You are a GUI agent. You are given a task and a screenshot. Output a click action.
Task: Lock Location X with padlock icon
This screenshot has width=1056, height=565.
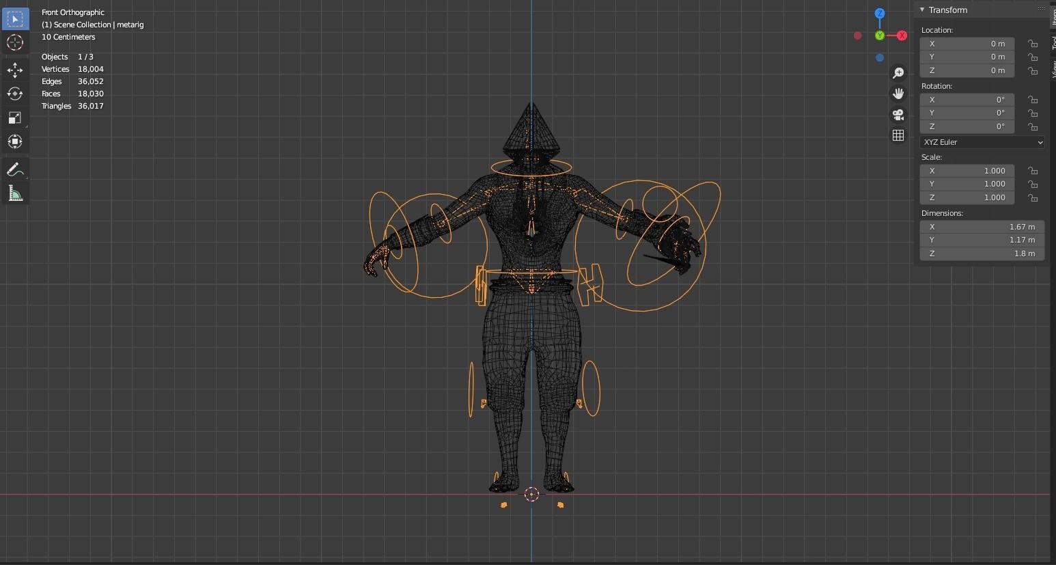[x=1033, y=44]
